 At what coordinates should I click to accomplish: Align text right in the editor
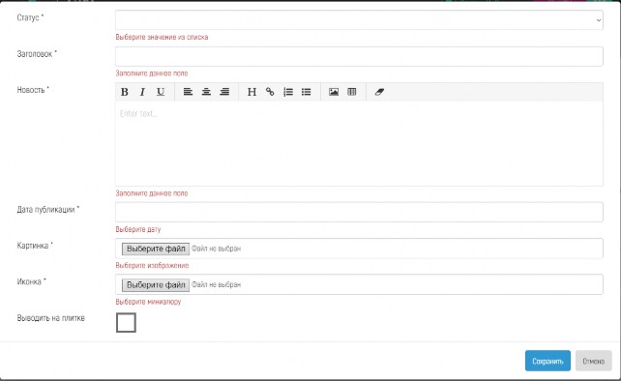224,92
